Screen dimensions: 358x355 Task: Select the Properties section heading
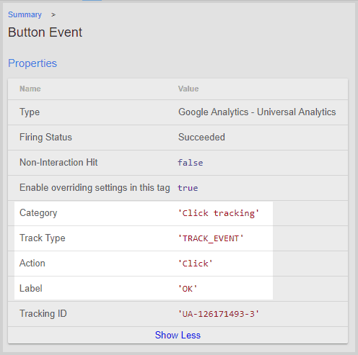(x=32, y=63)
